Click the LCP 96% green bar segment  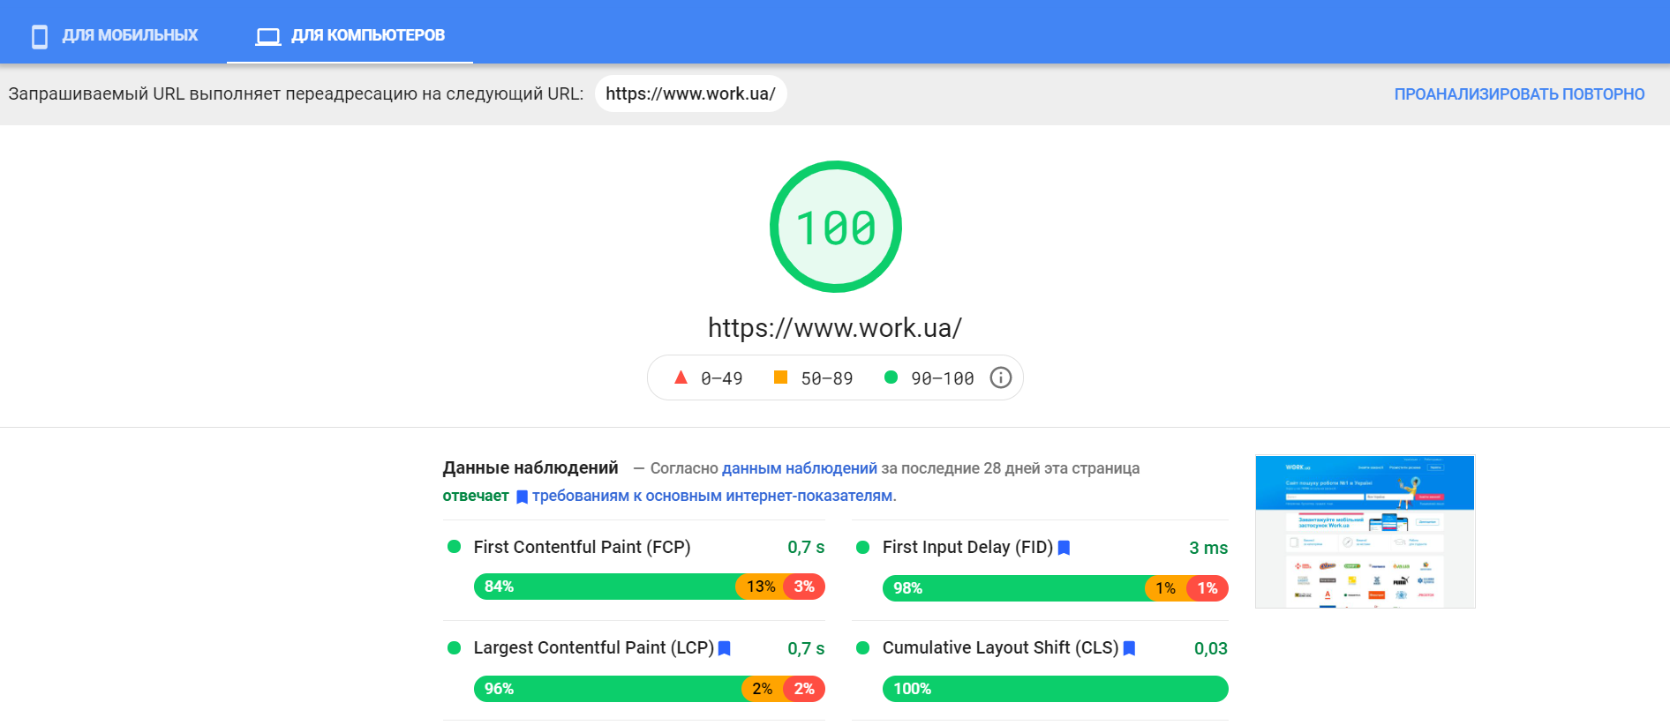(x=607, y=689)
